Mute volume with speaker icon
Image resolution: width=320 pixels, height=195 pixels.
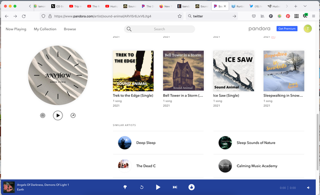pyautogui.click(x=308, y=188)
